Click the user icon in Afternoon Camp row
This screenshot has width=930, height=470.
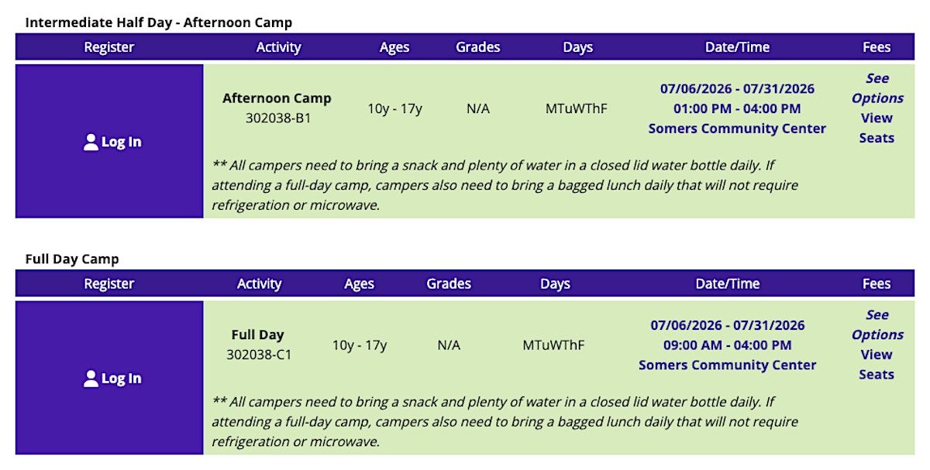(x=91, y=142)
